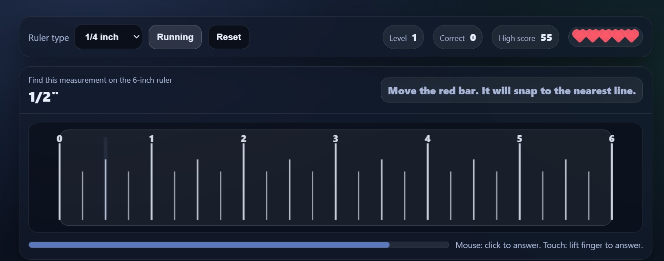Click the second heart life icon
Screen dimensions: 664x261
click(592, 37)
